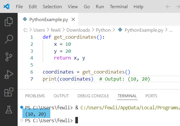The width and height of the screenshot is (180, 126).
Task: Open the Testing flask view
Action: click(x=9, y=110)
